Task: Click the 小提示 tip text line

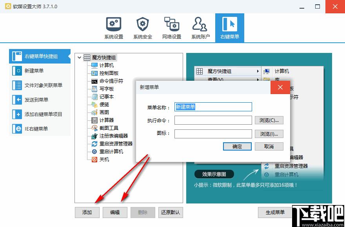Action: [x=246, y=185]
